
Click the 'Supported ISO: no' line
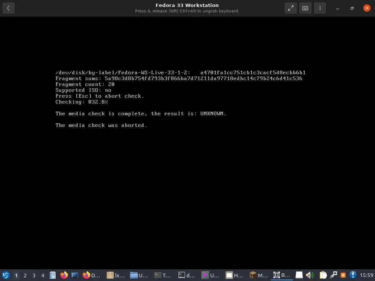(83, 90)
